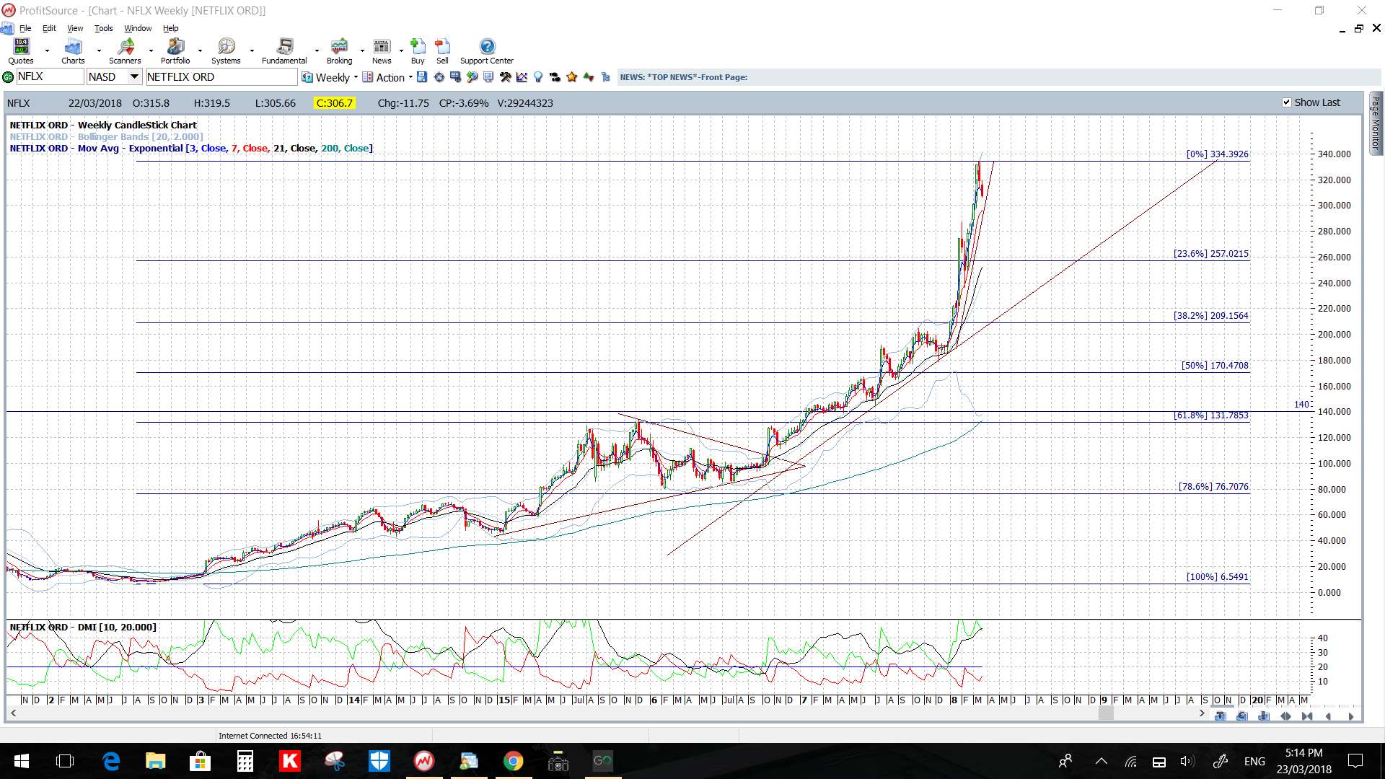Click the green Go button beside symbol
1385x779 pixels.
click(8, 77)
